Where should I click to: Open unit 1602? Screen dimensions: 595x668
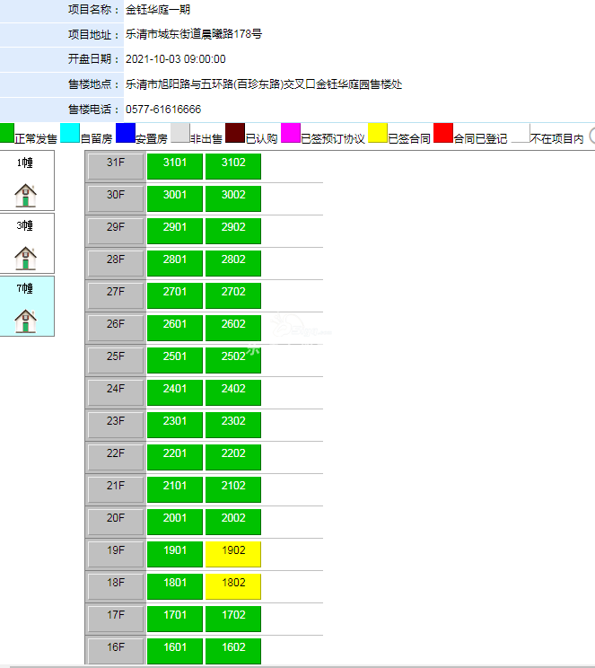click(233, 651)
